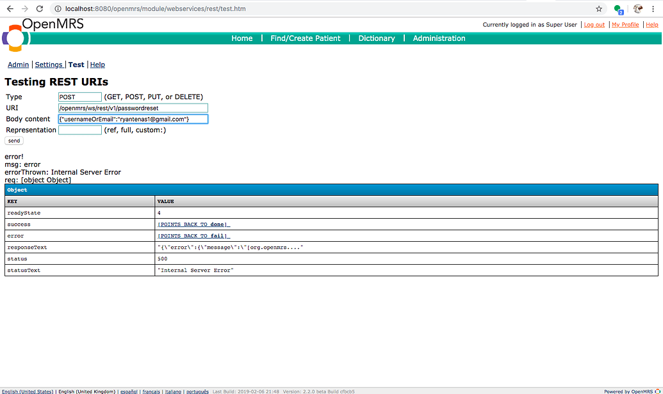The width and height of the screenshot is (663, 394).
Task: Follow the POINTS BACK TO fail link
Action: point(193,236)
